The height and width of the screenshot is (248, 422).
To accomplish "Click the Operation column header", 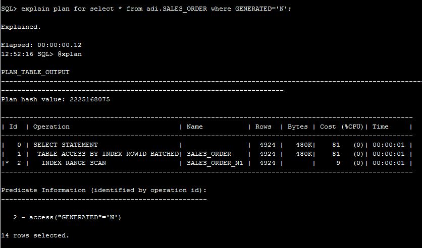I will click(x=51, y=127).
